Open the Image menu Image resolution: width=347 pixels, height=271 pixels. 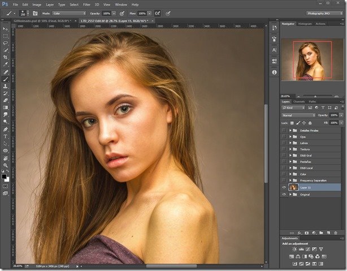point(37,5)
